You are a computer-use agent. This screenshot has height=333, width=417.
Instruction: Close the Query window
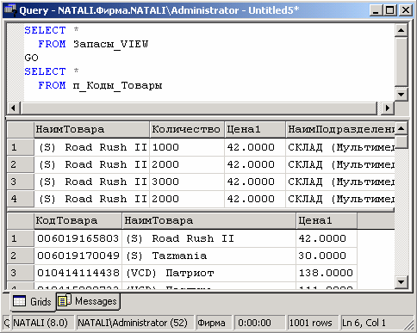[406, 10]
